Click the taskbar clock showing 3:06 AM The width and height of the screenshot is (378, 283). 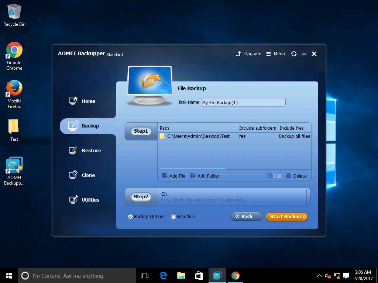[363, 275]
